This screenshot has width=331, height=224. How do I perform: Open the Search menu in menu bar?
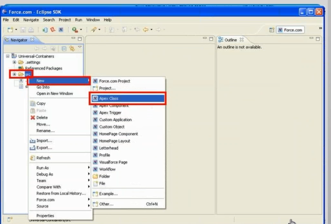tap(49, 20)
